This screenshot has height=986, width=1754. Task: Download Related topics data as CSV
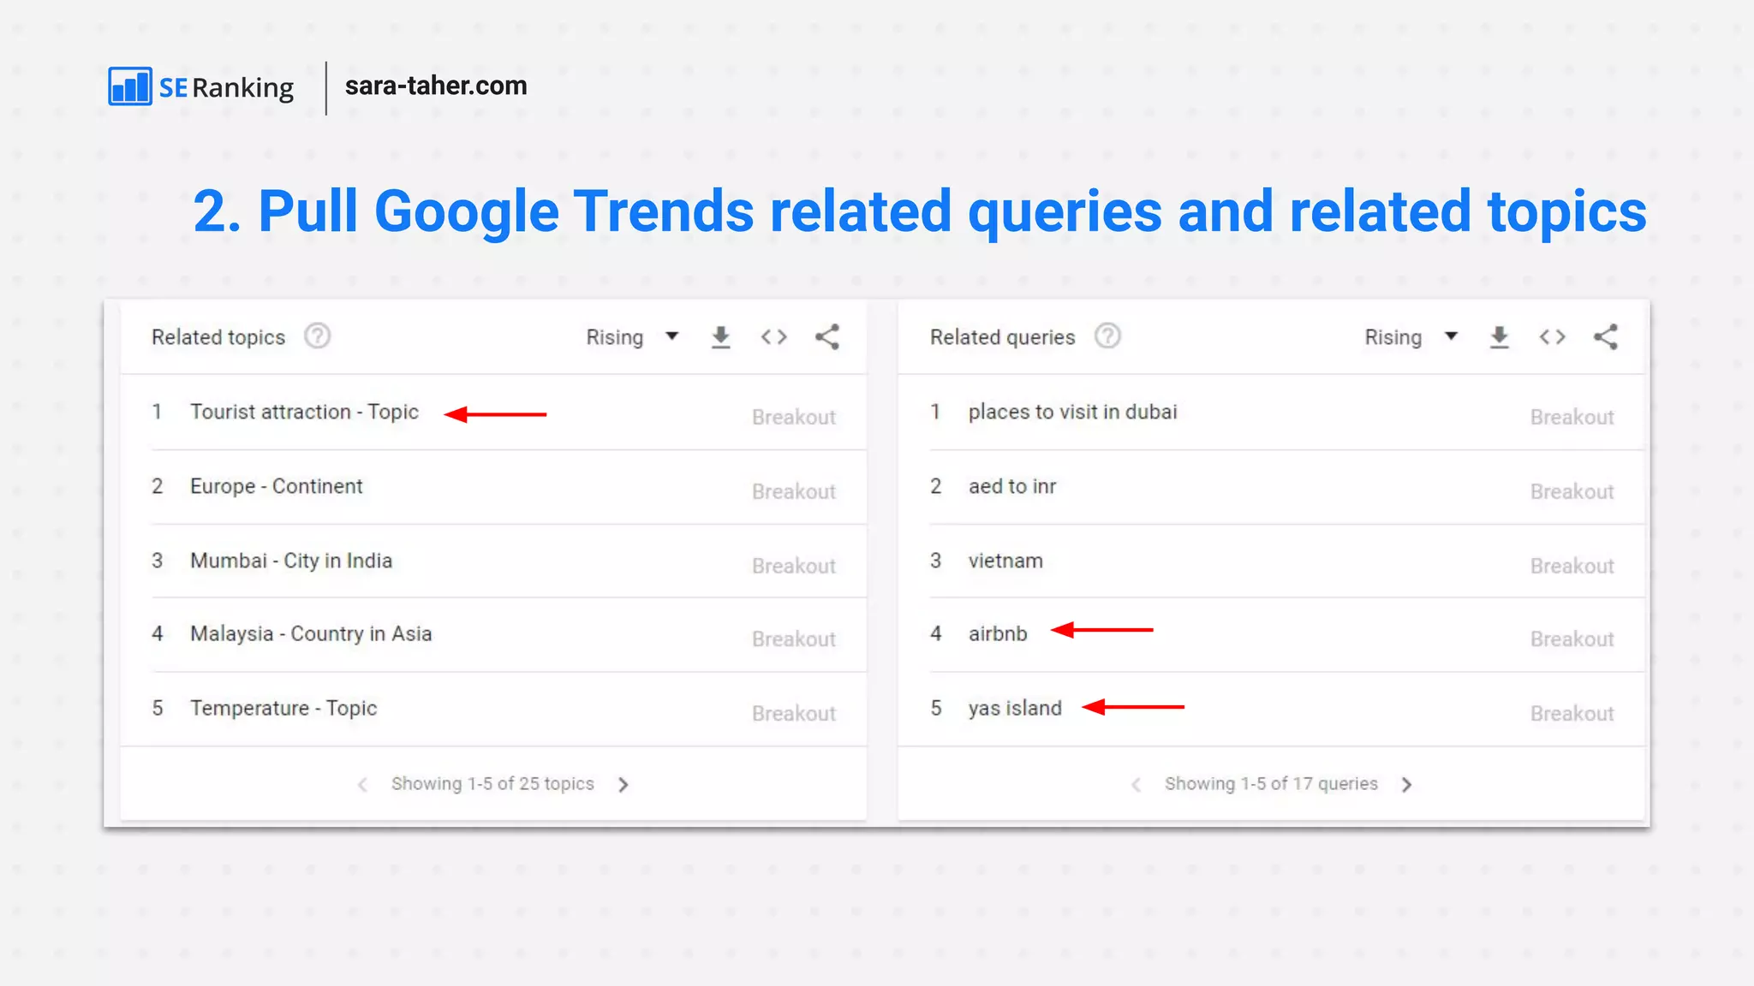[x=721, y=337]
